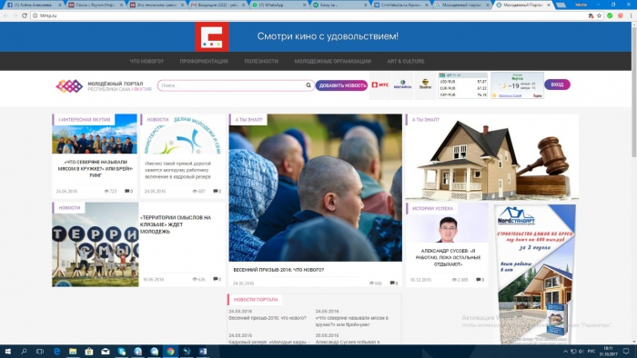The height and width of the screenshot is (358, 637).
Task: Open Александр Сусоев success story headline
Action: (448, 257)
